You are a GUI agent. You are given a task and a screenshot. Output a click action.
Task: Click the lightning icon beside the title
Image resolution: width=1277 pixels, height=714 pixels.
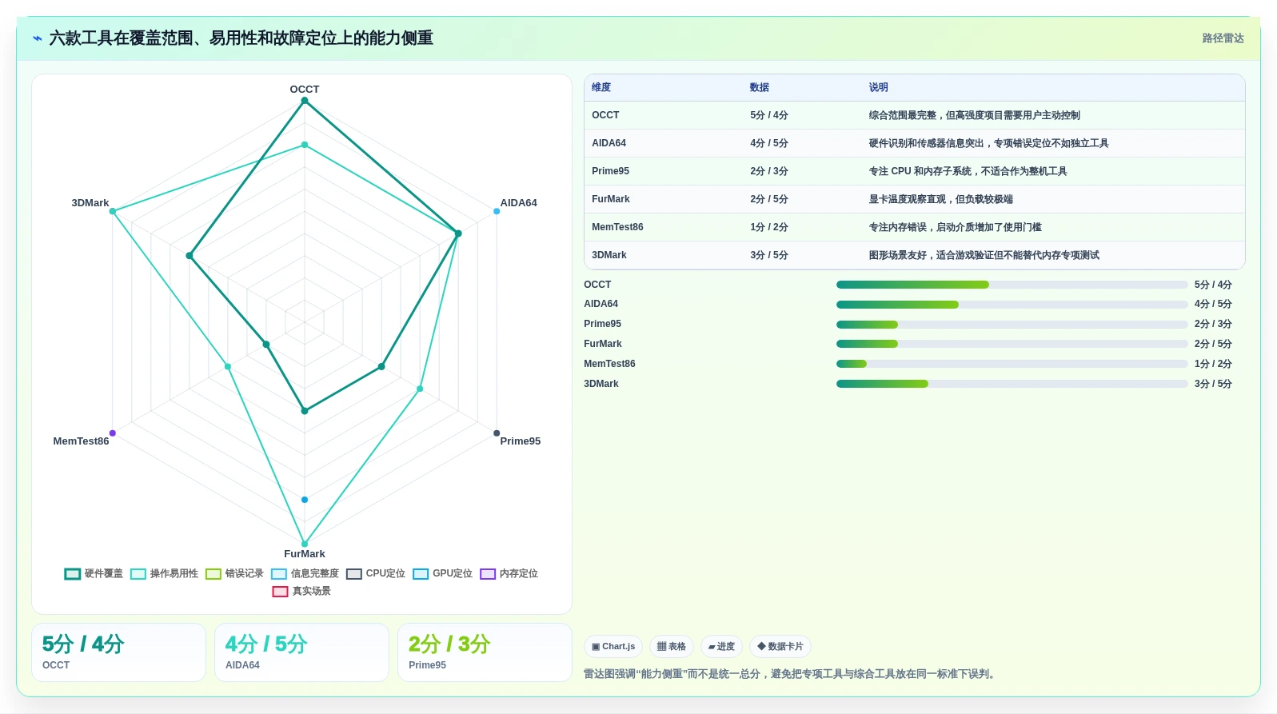click(x=37, y=38)
